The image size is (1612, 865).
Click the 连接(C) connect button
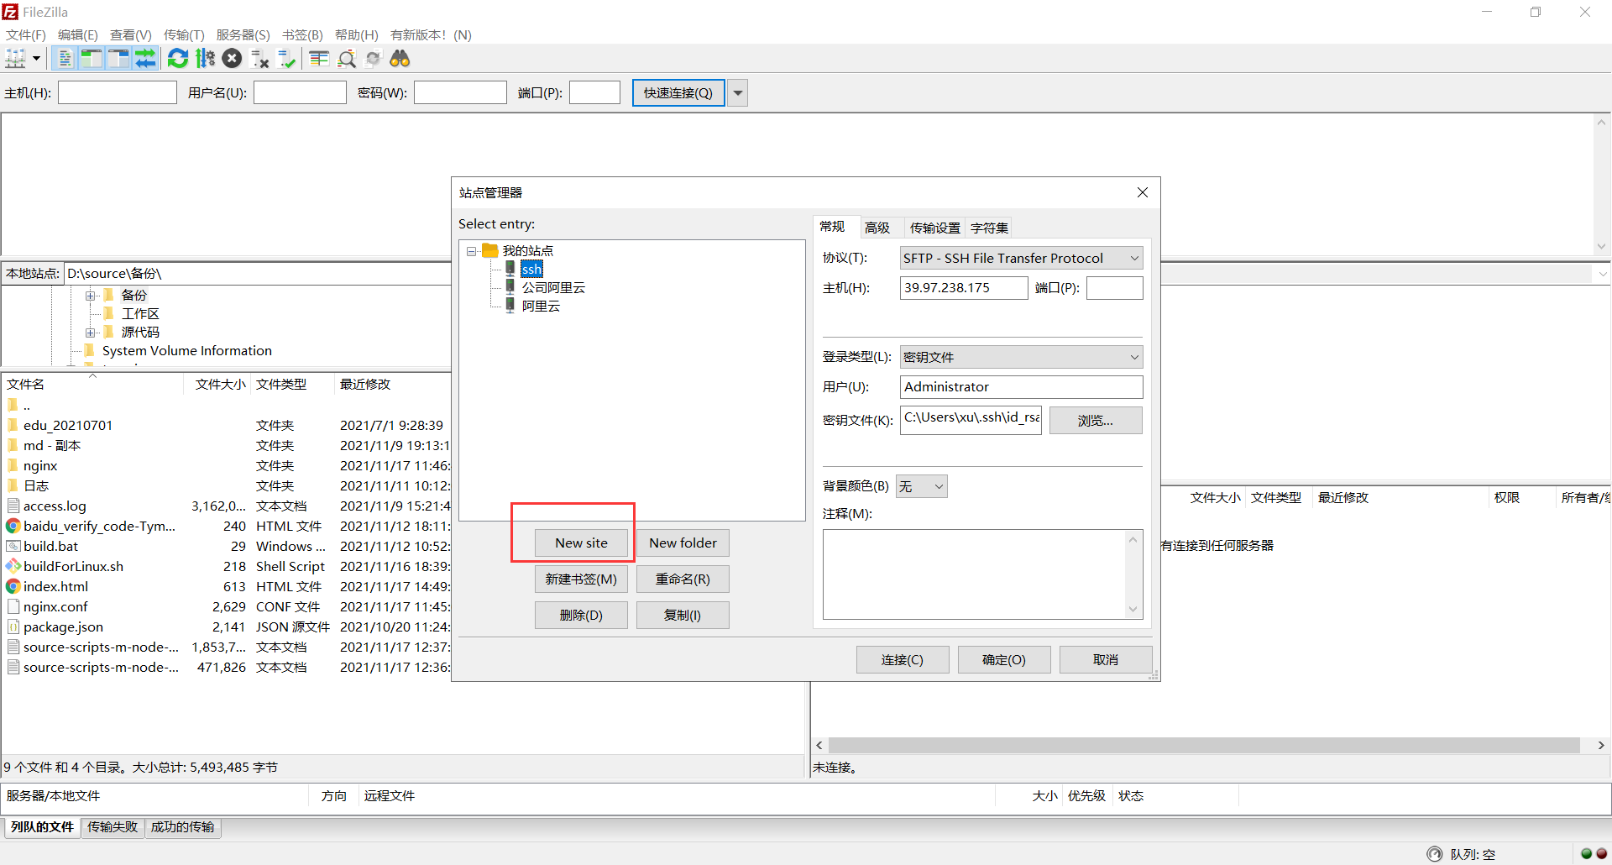[x=903, y=659]
